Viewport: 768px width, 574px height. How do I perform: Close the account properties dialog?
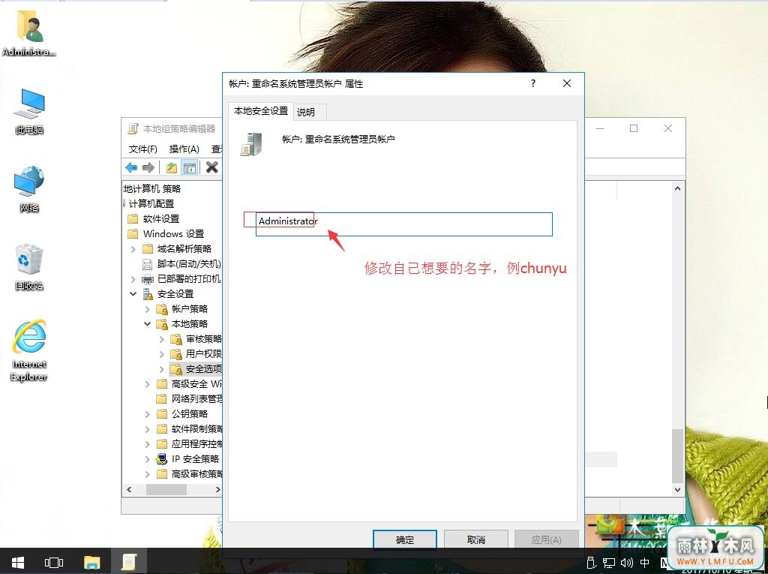567,83
